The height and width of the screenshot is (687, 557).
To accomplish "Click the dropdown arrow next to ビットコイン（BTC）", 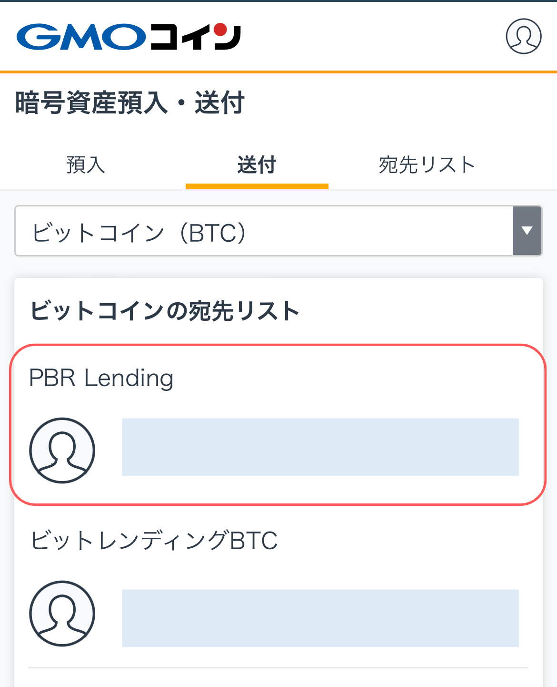I will pyautogui.click(x=527, y=231).
